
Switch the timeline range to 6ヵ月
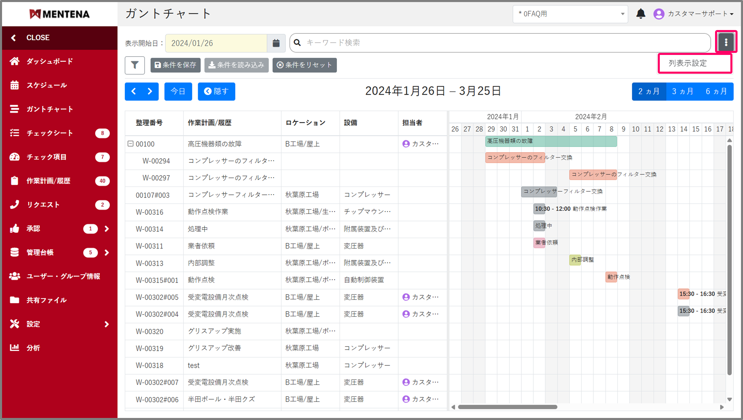click(x=716, y=91)
